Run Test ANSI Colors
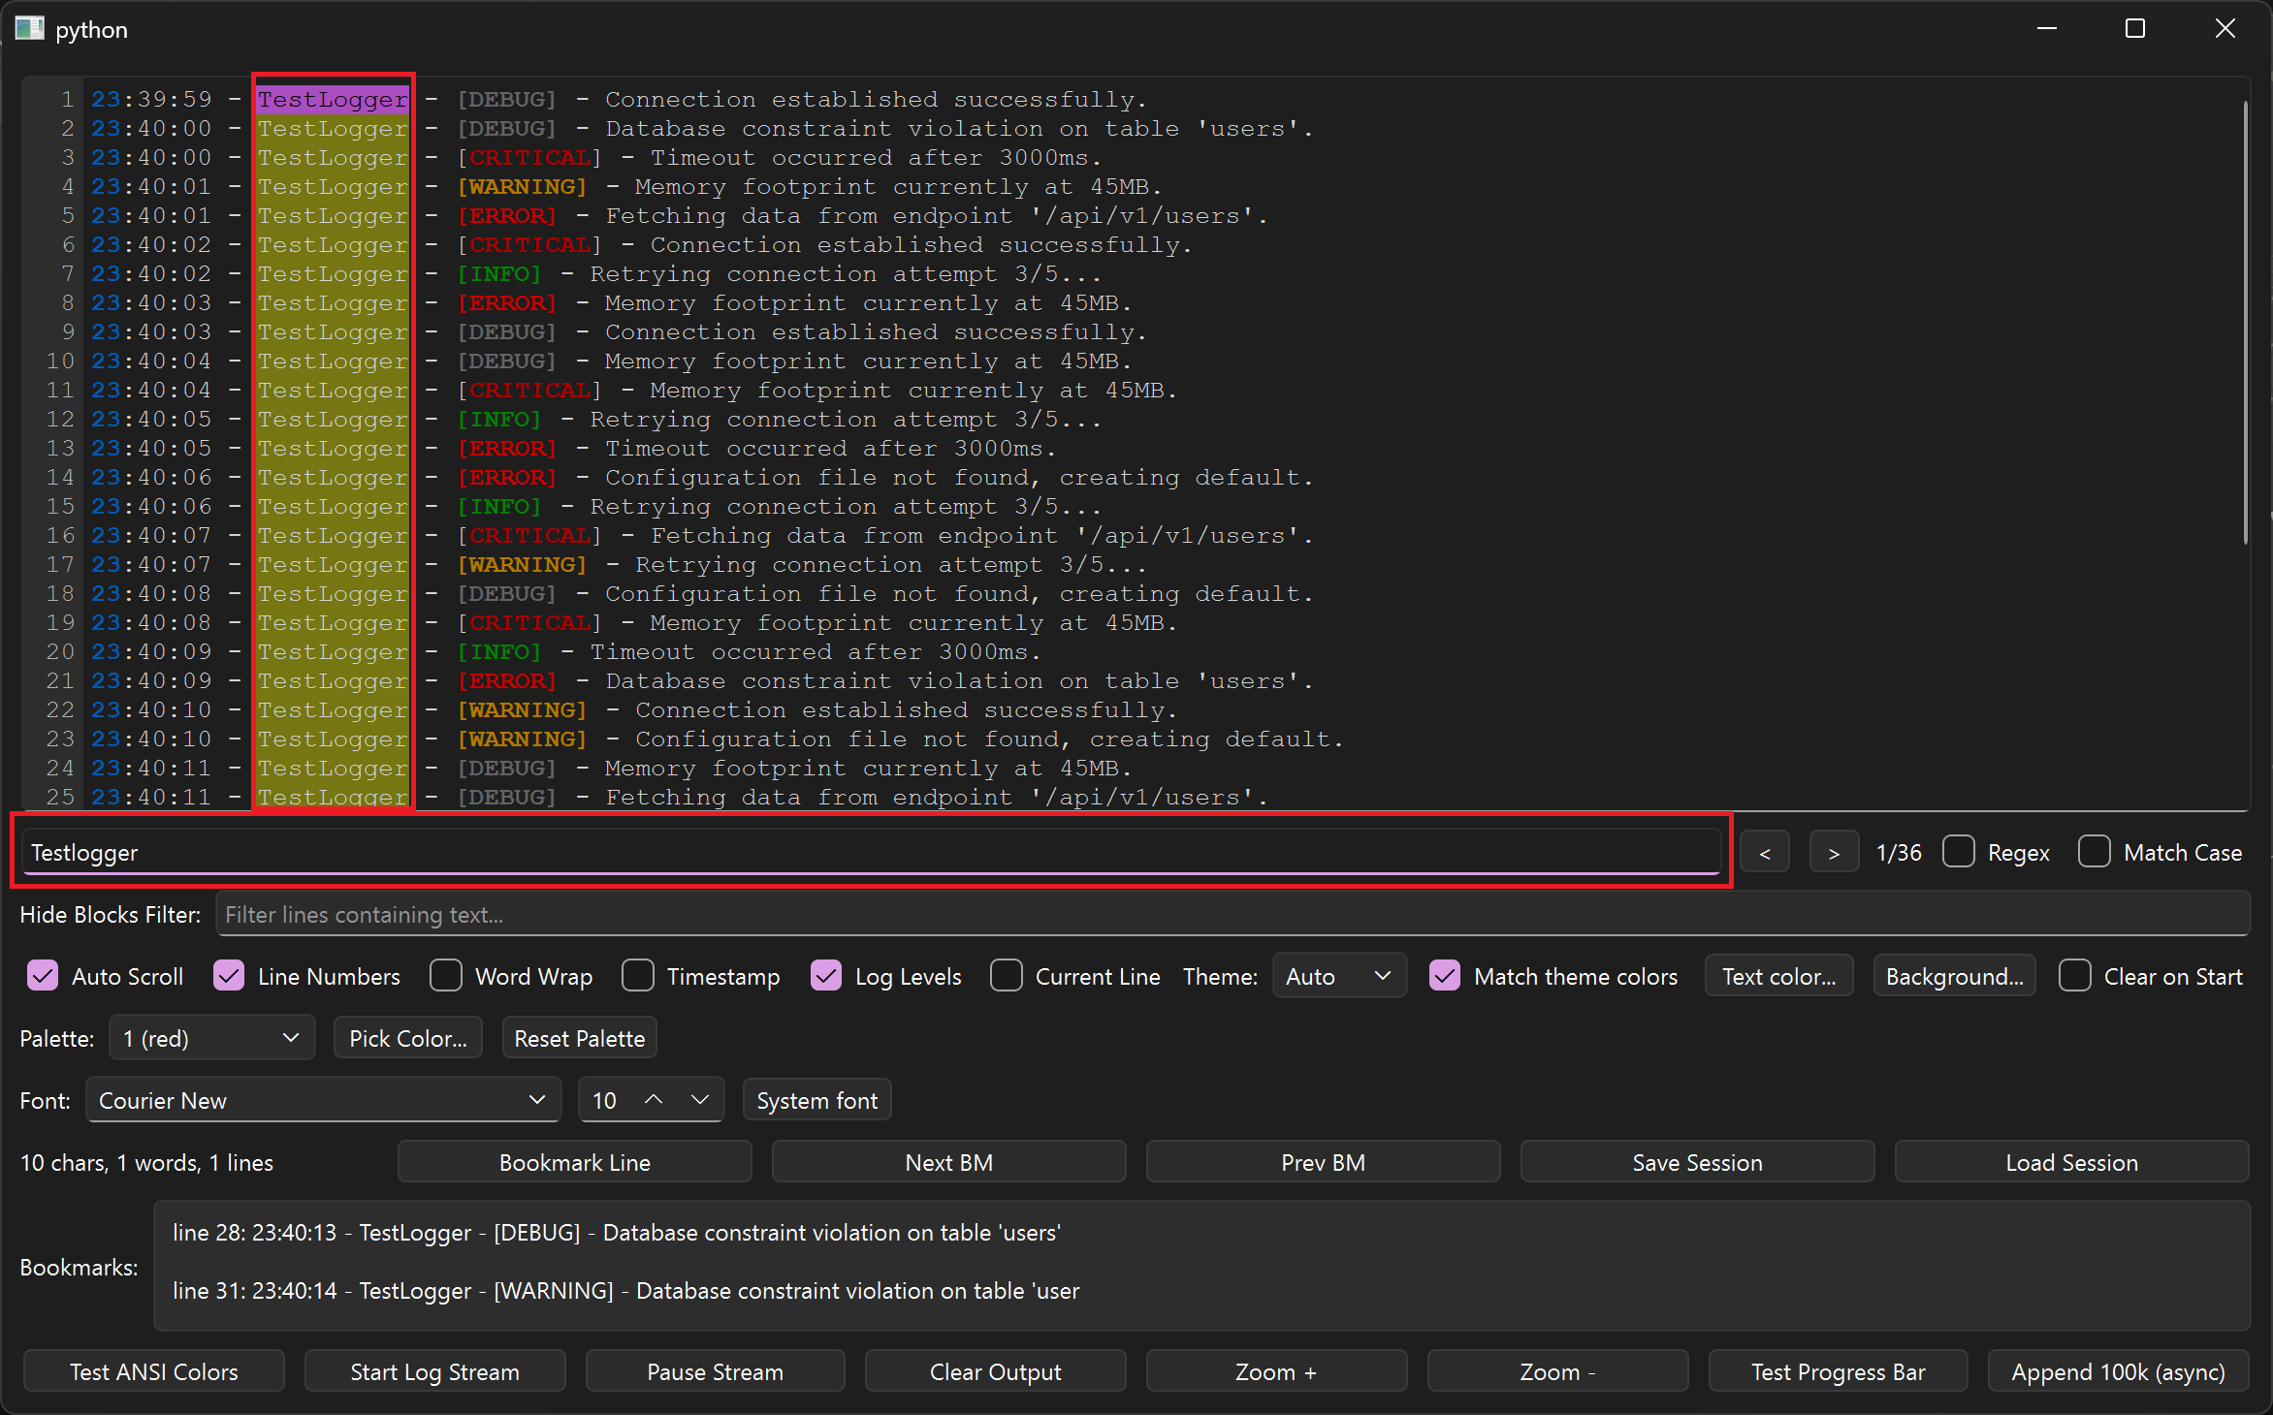This screenshot has height=1415, width=2273. 153,1371
